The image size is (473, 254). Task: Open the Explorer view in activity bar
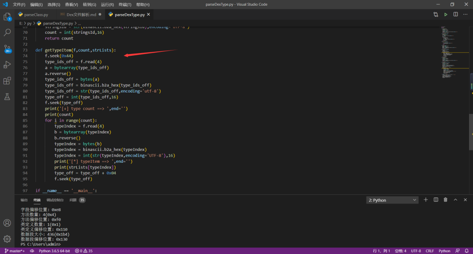[x=7, y=17]
